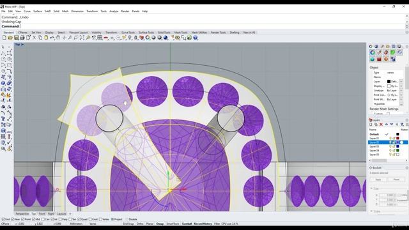The height and width of the screenshot is (230, 409).
Task: Switch to the Curve Tools toolbar tab
Action: point(128,33)
